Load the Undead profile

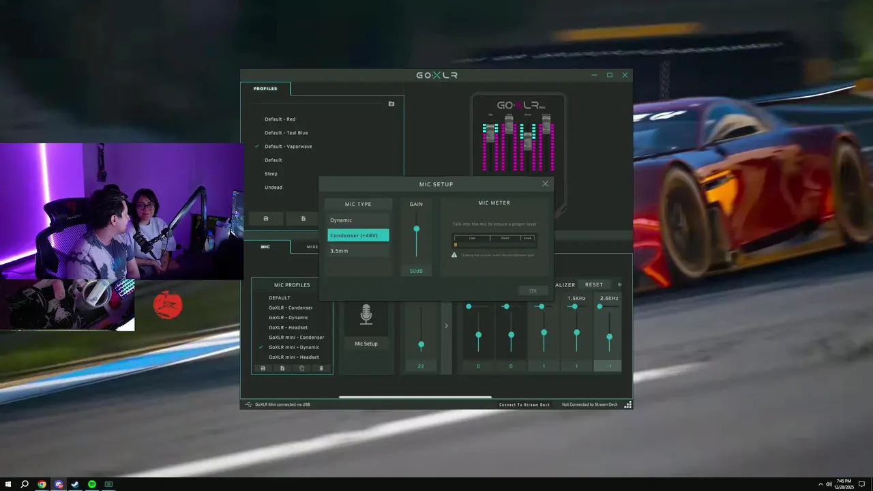pyautogui.click(x=273, y=188)
